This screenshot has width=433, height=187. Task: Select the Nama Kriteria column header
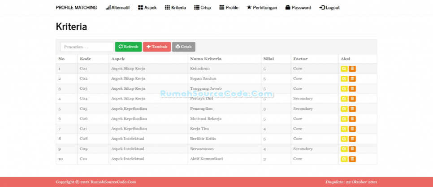[x=206, y=59]
